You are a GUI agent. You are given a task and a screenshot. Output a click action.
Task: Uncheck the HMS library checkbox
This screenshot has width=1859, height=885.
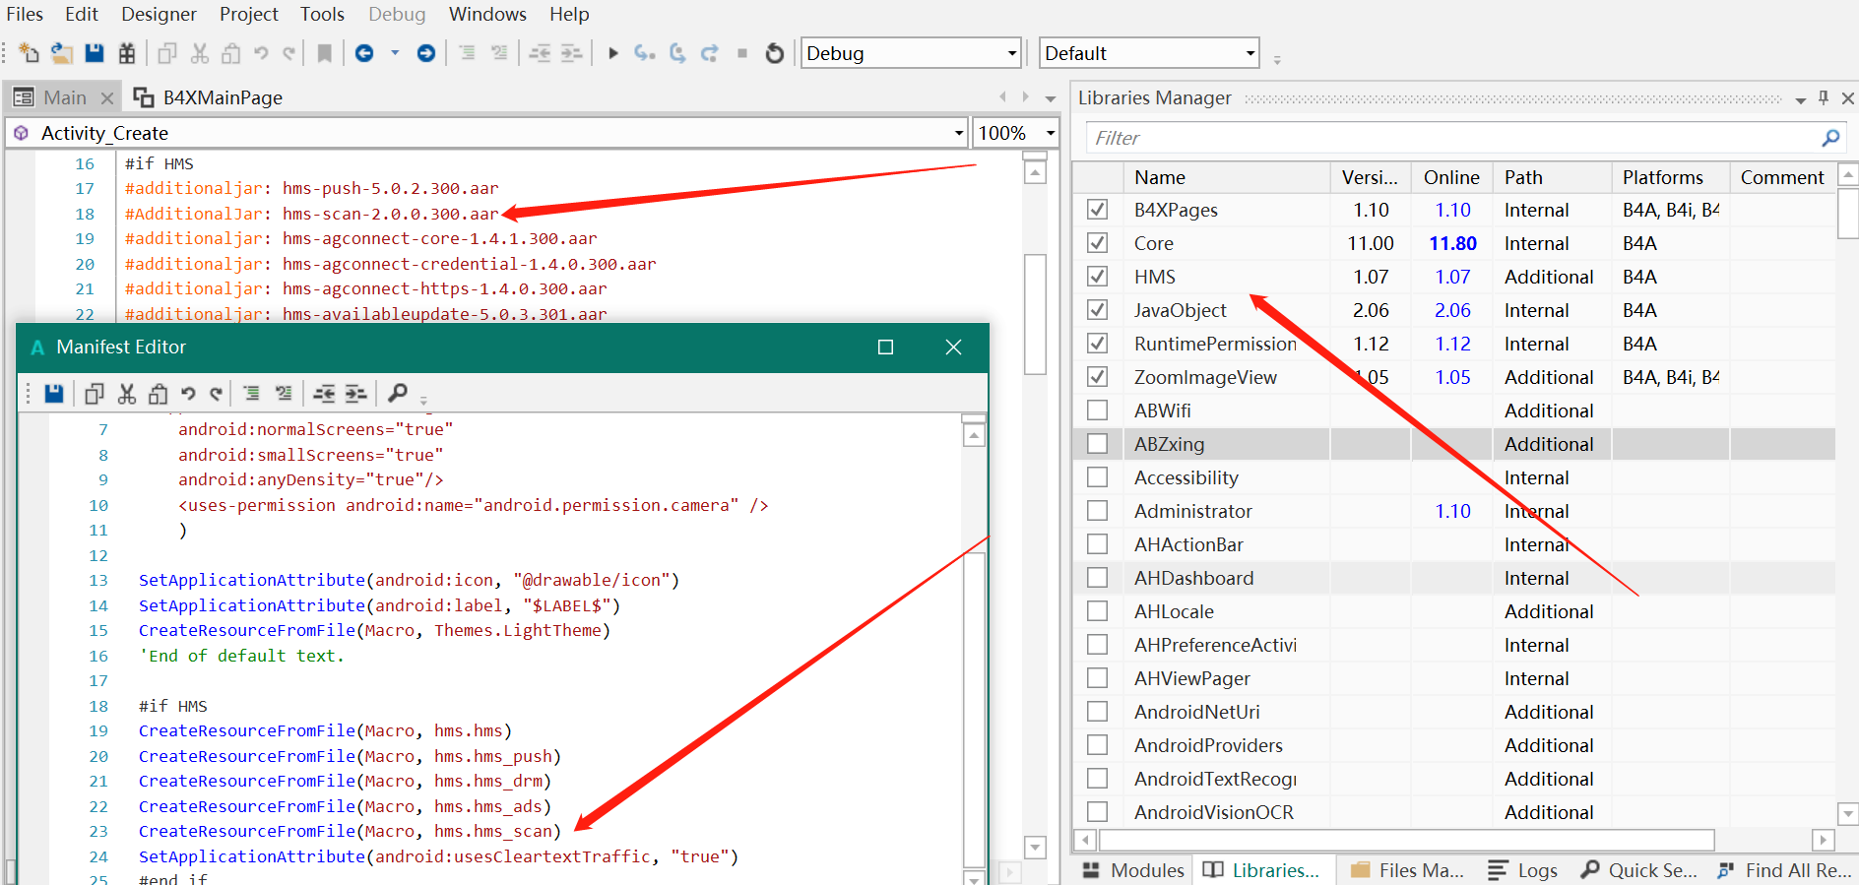(1097, 277)
